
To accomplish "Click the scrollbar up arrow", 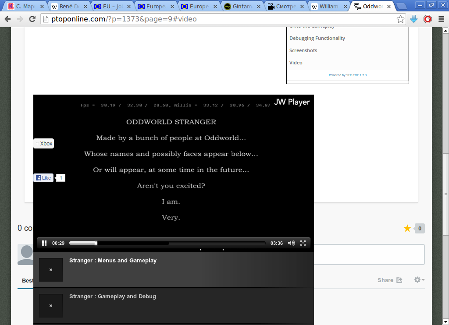I will [x=445, y=30].
